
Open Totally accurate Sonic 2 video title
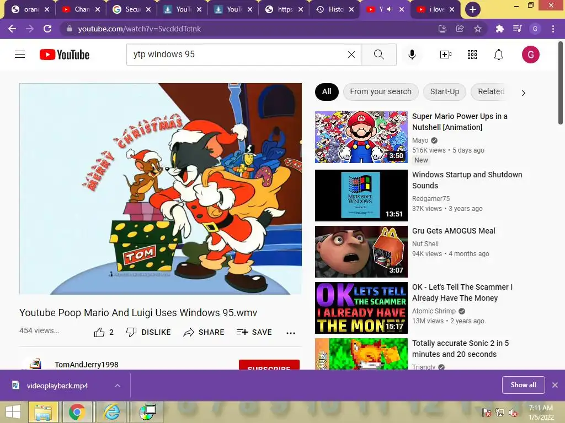461,349
